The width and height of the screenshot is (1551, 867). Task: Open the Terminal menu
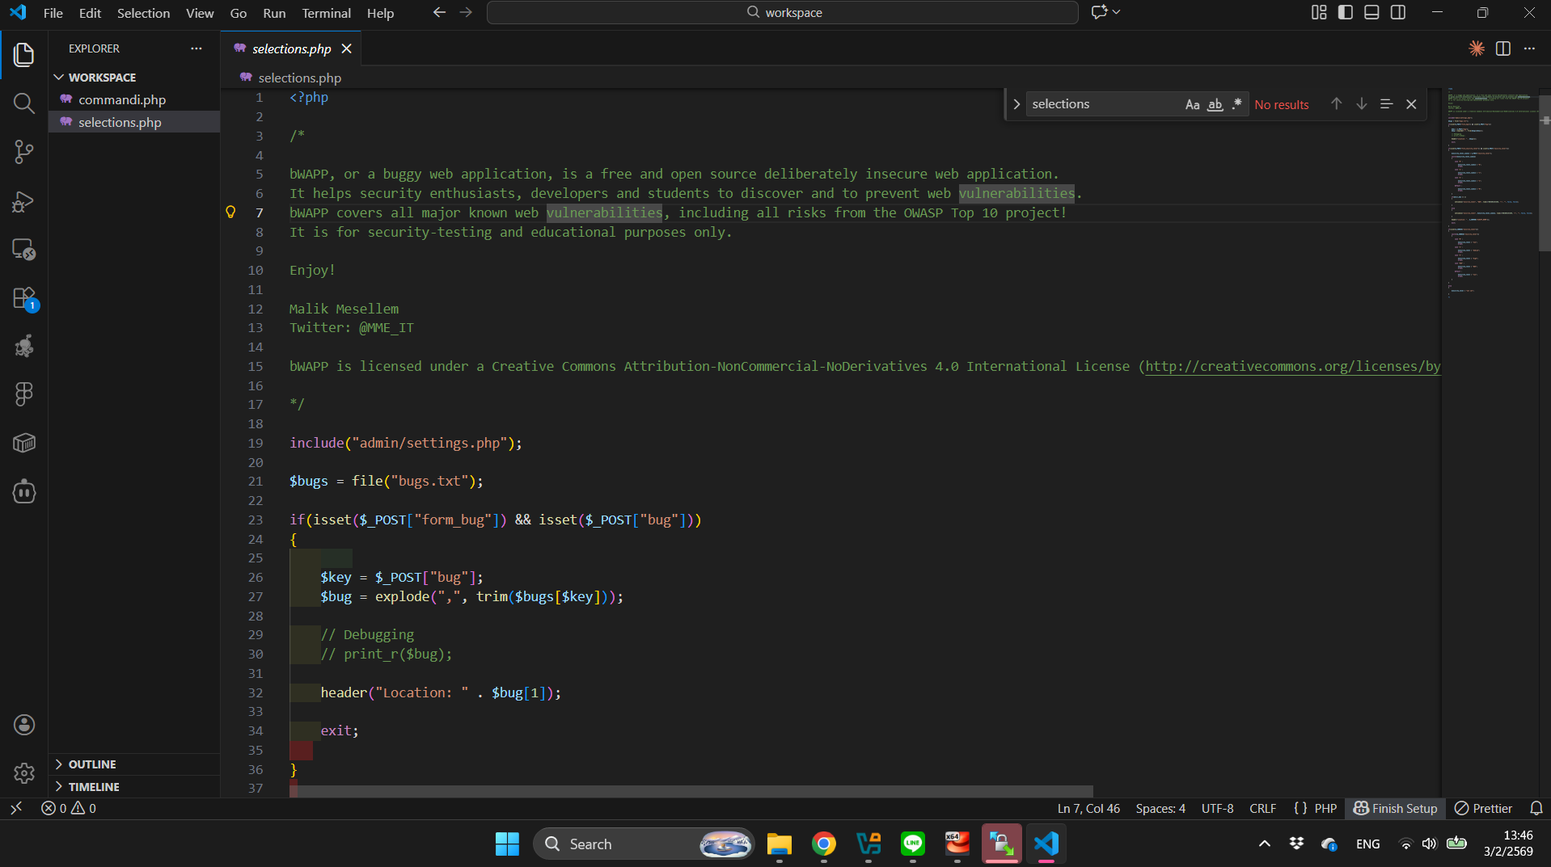pos(326,13)
